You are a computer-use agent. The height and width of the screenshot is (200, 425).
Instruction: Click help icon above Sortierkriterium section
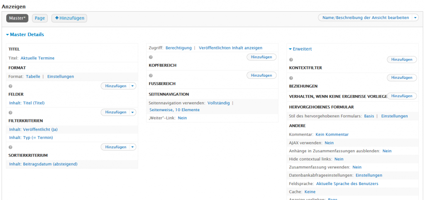(10, 147)
